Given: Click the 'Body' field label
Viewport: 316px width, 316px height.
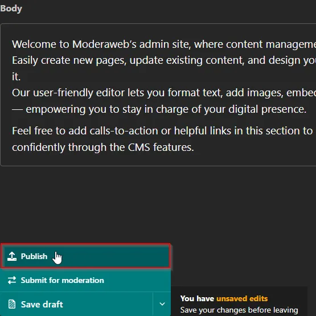Looking at the screenshot, I should 11,9.
